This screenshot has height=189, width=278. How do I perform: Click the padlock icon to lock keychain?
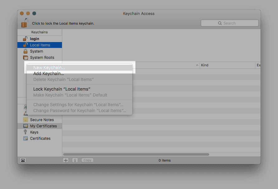pyautogui.click(x=25, y=23)
